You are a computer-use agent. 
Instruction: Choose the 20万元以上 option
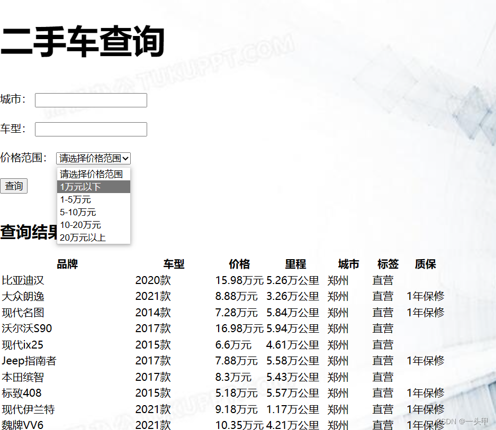tap(93, 237)
